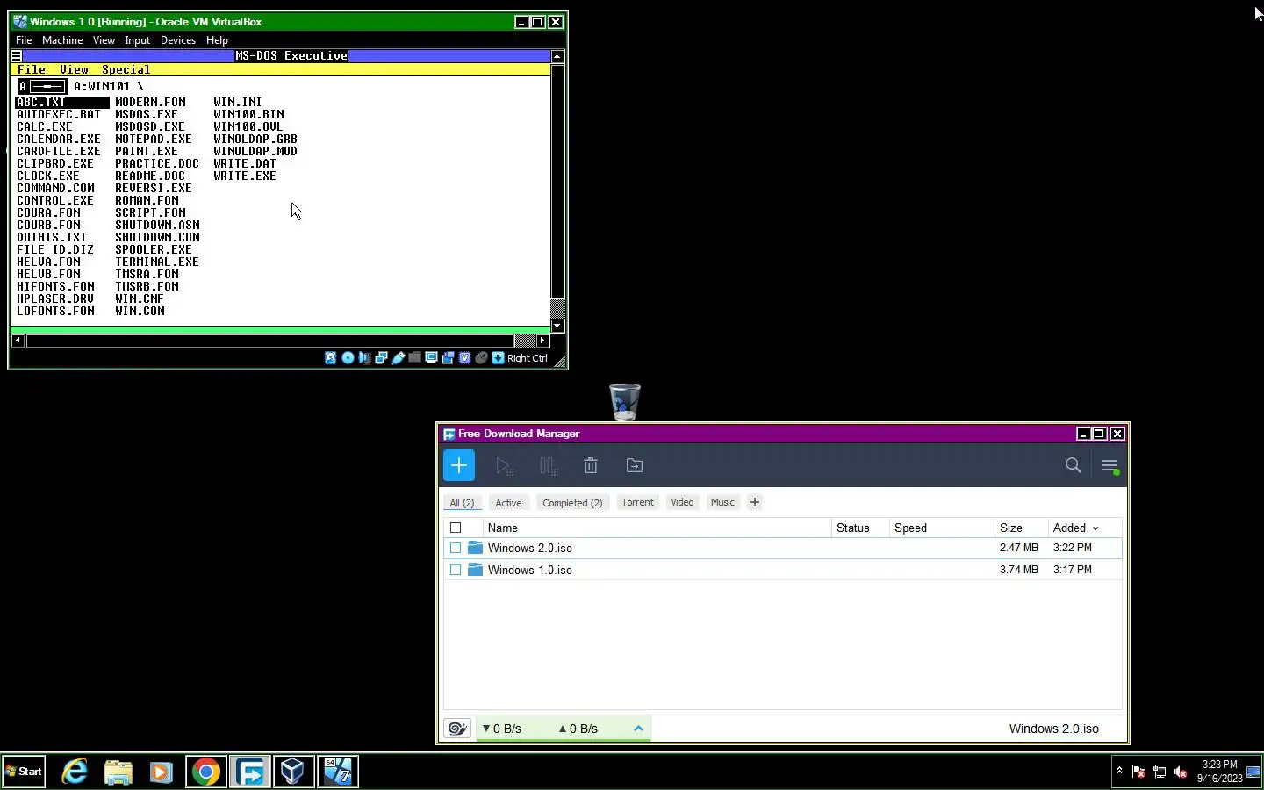
Task: Open the media player taskbar icon
Action: pyautogui.click(x=162, y=772)
